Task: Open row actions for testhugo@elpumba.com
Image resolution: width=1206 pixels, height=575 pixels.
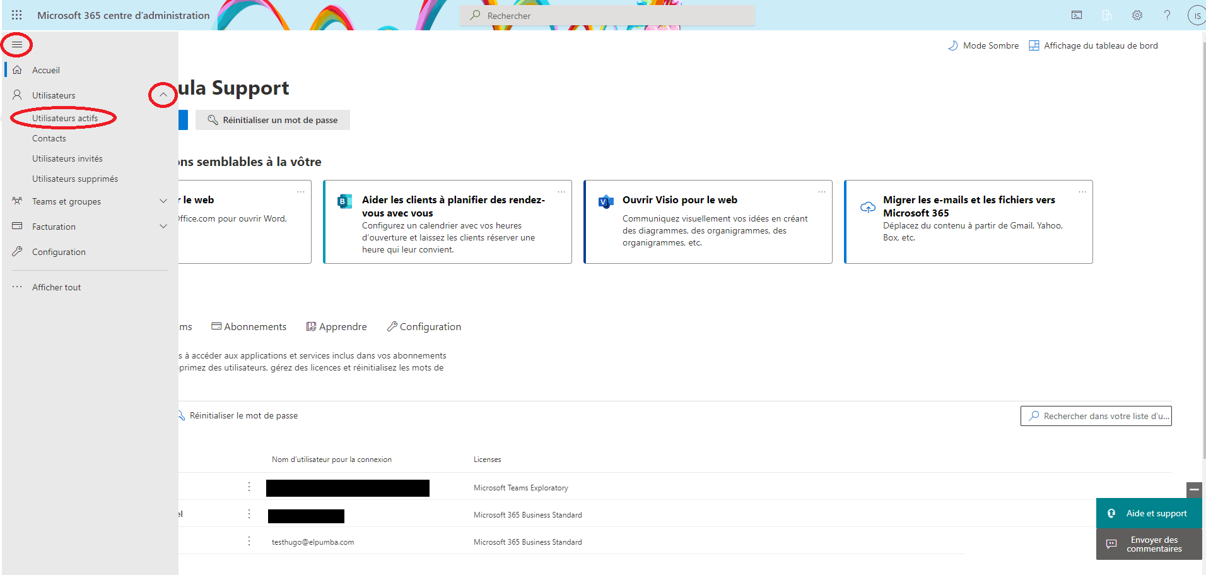Action: click(249, 542)
